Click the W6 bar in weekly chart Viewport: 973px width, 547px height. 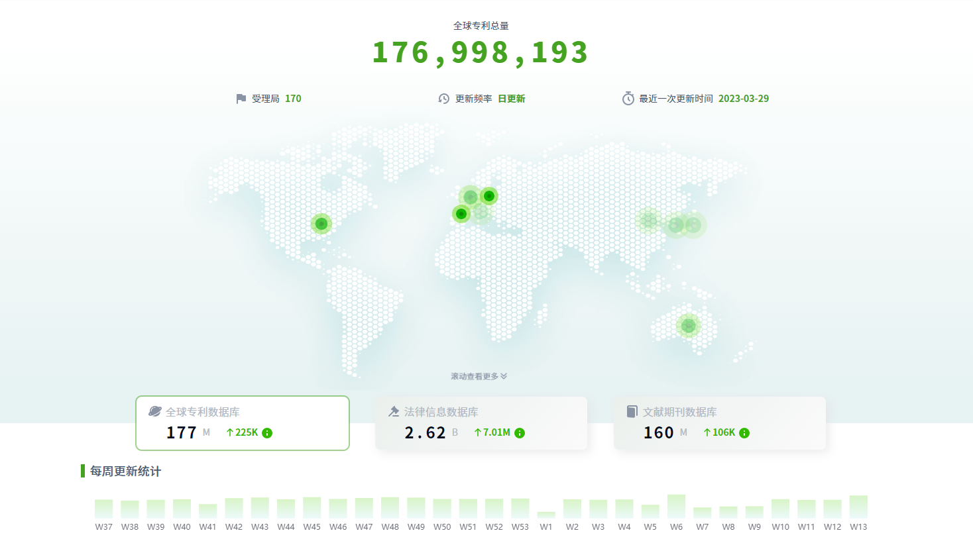pos(676,507)
